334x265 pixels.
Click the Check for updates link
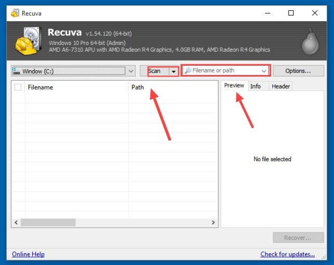(x=287, y=254)
